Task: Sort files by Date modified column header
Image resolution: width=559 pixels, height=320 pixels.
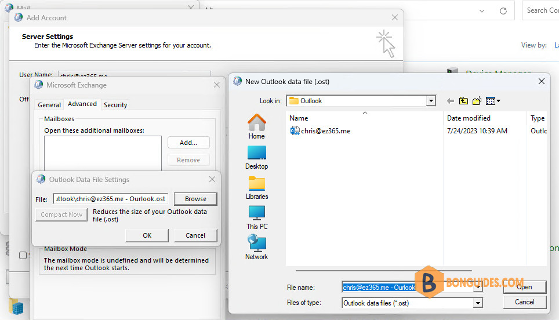Action: click(485, 118)
